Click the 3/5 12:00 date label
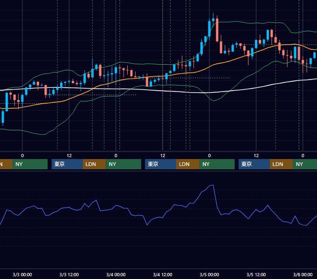The height and width of the screenshot is (279, 317). pyautogui.click(x=256, y=274)
